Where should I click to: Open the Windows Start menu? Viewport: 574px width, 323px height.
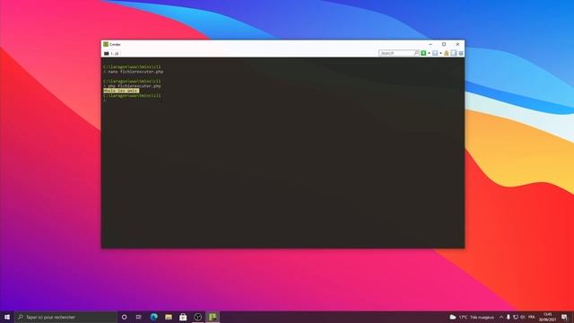click(7, 317)
